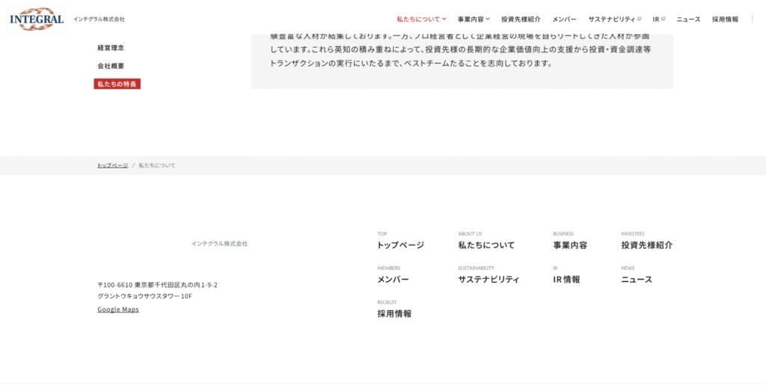Viewport: 766px width, 385px height.
Task: Open 採用情報 in top navigation
Action: (725, 19)
